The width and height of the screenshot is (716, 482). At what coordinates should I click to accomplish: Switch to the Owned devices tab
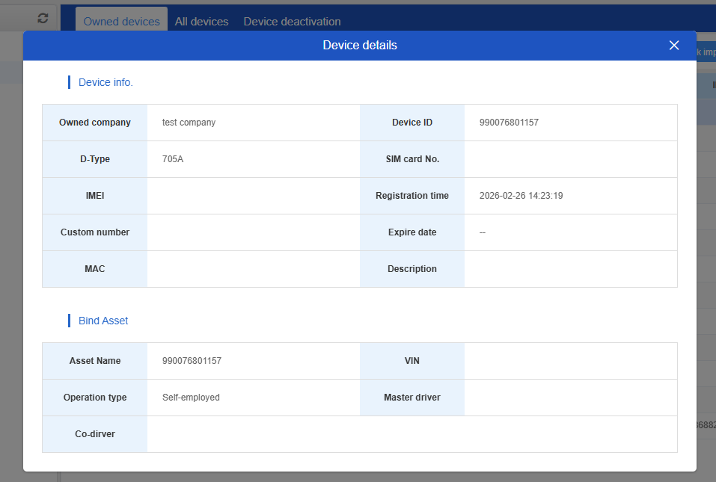click(121, 22)
